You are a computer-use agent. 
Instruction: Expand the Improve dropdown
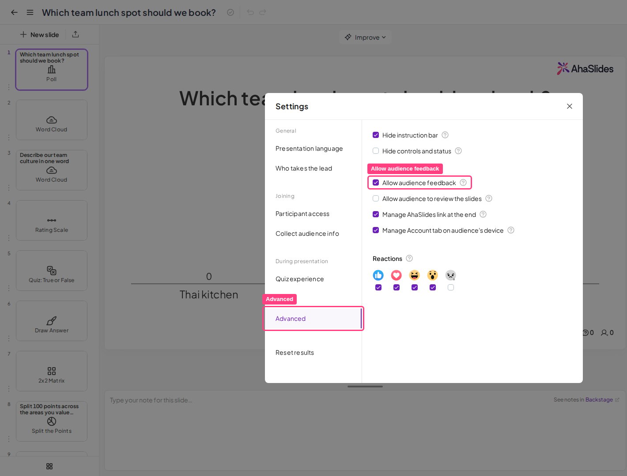click(x=365, y=37)
